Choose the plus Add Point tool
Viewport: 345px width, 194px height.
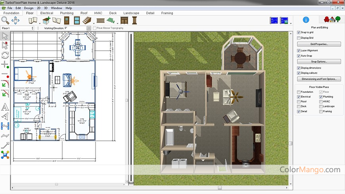tap(5, 65)
